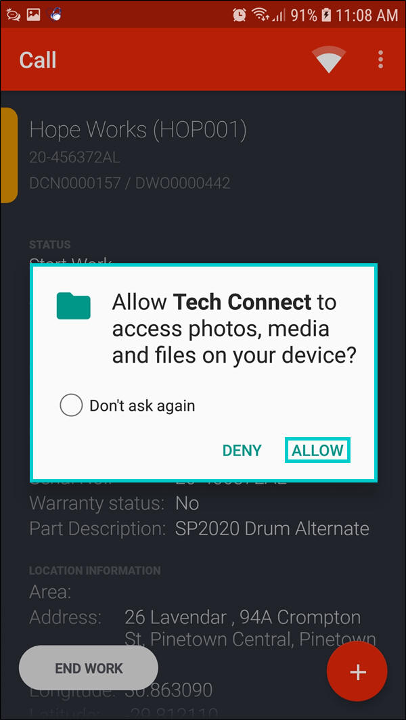Tap the chat notification icon in the status bar

click(x=12, y=15)
